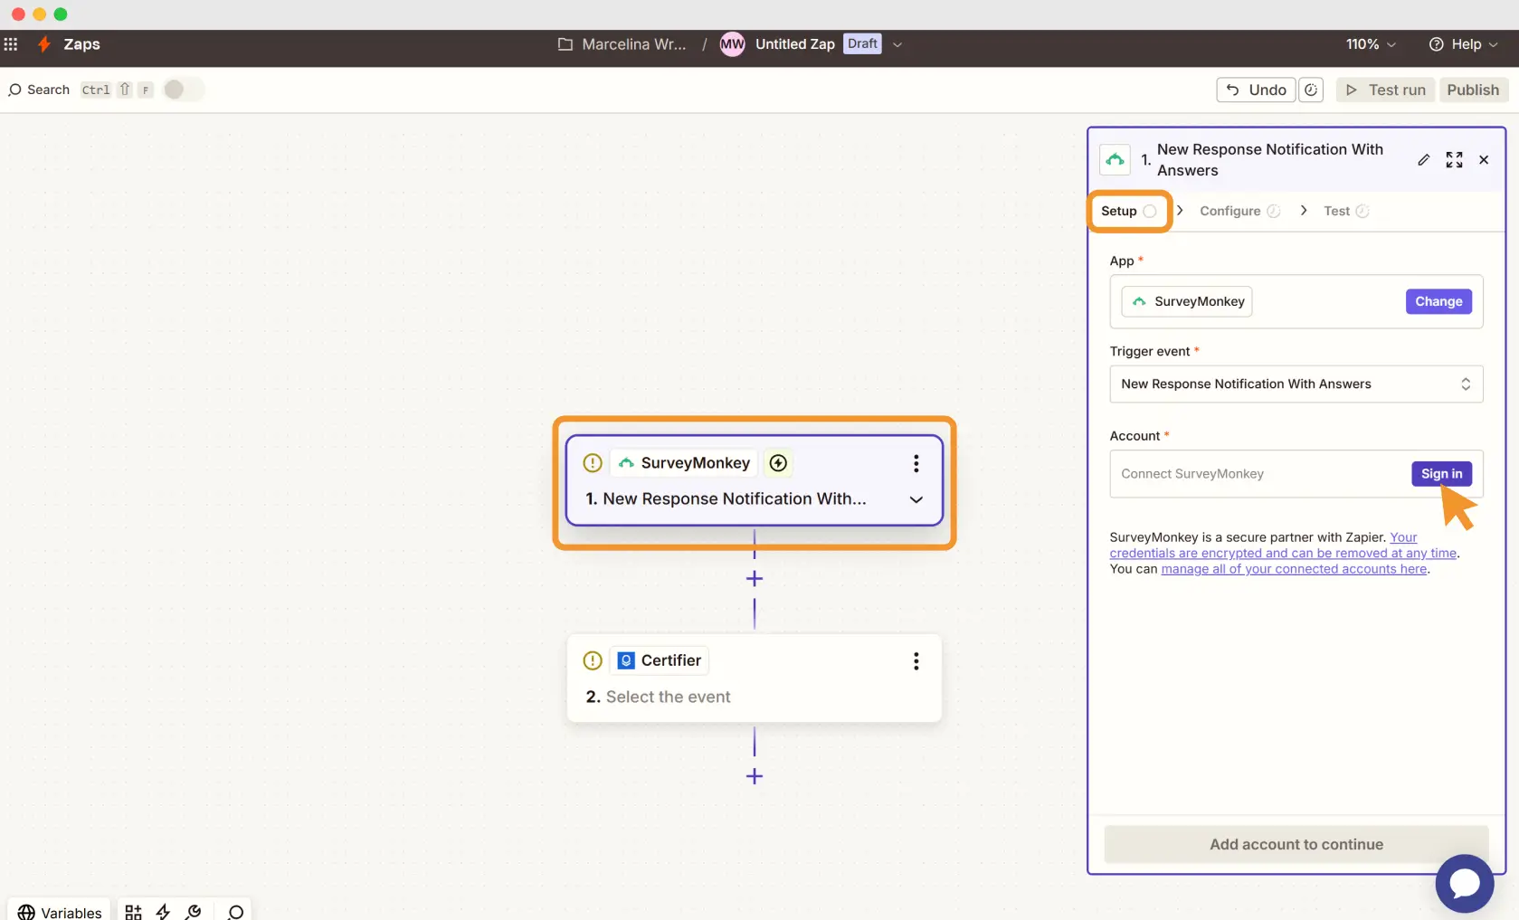1519x920 pixels.
Task: Open the Marcelina Wr... folder breadcrumb
Action: click(622, 43)
